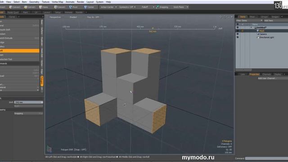Expand the more commands arrow in tool list
The height and width of the screenshot is (162, 288).
38,90
